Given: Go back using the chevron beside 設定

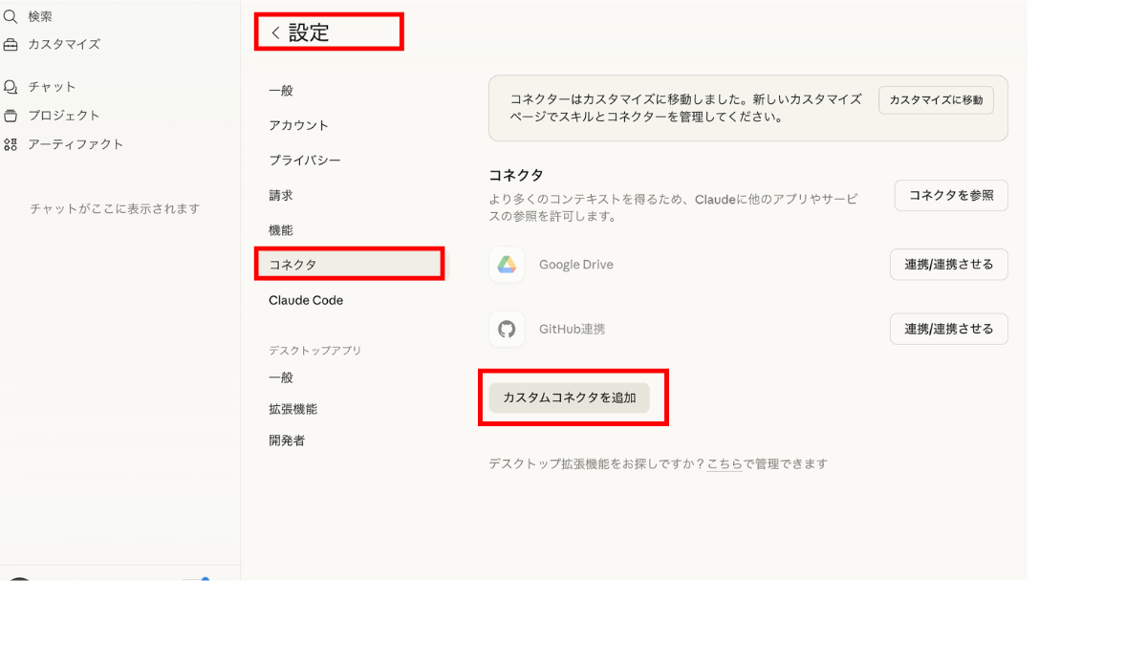Looking at the screenshot, I should pos(275,32).
